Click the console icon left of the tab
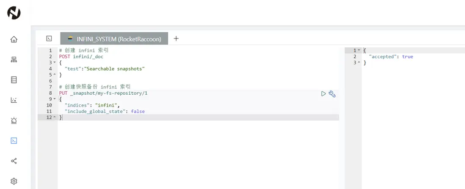The image size is (465, 189). click(49, 38)
